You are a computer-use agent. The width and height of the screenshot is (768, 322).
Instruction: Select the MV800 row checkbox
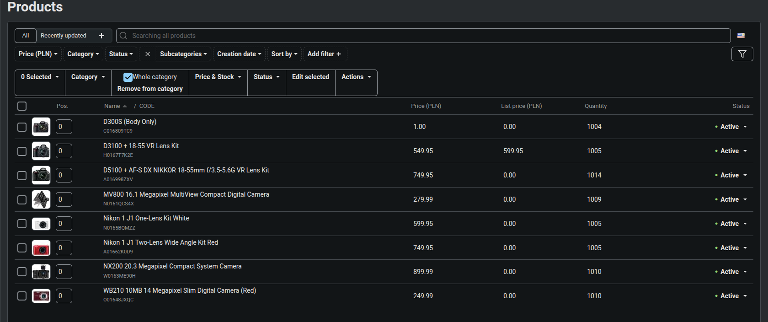22,199
